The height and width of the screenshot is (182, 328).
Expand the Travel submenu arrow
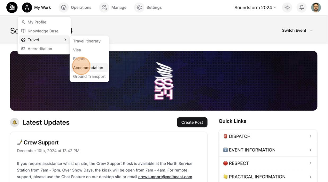tap(65, 40)
